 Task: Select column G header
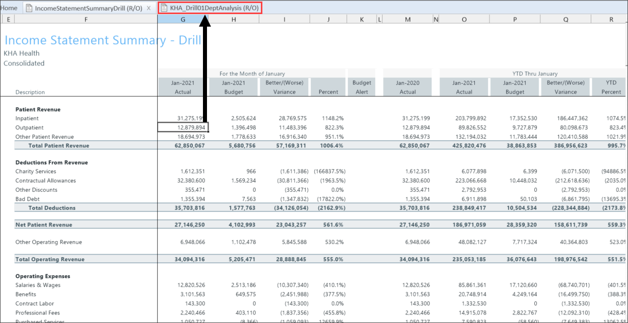[182, 19]
